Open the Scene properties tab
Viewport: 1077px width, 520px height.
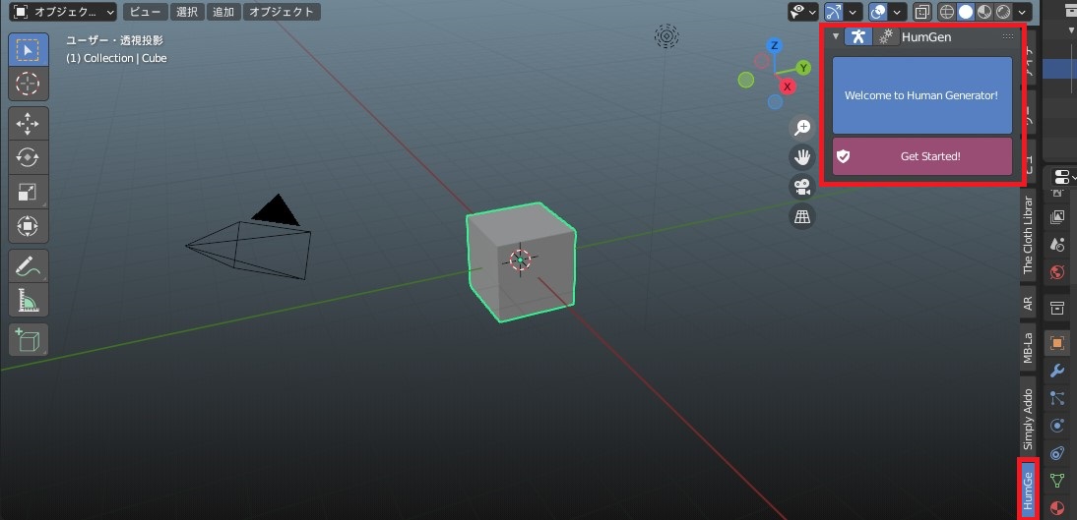1057,244
